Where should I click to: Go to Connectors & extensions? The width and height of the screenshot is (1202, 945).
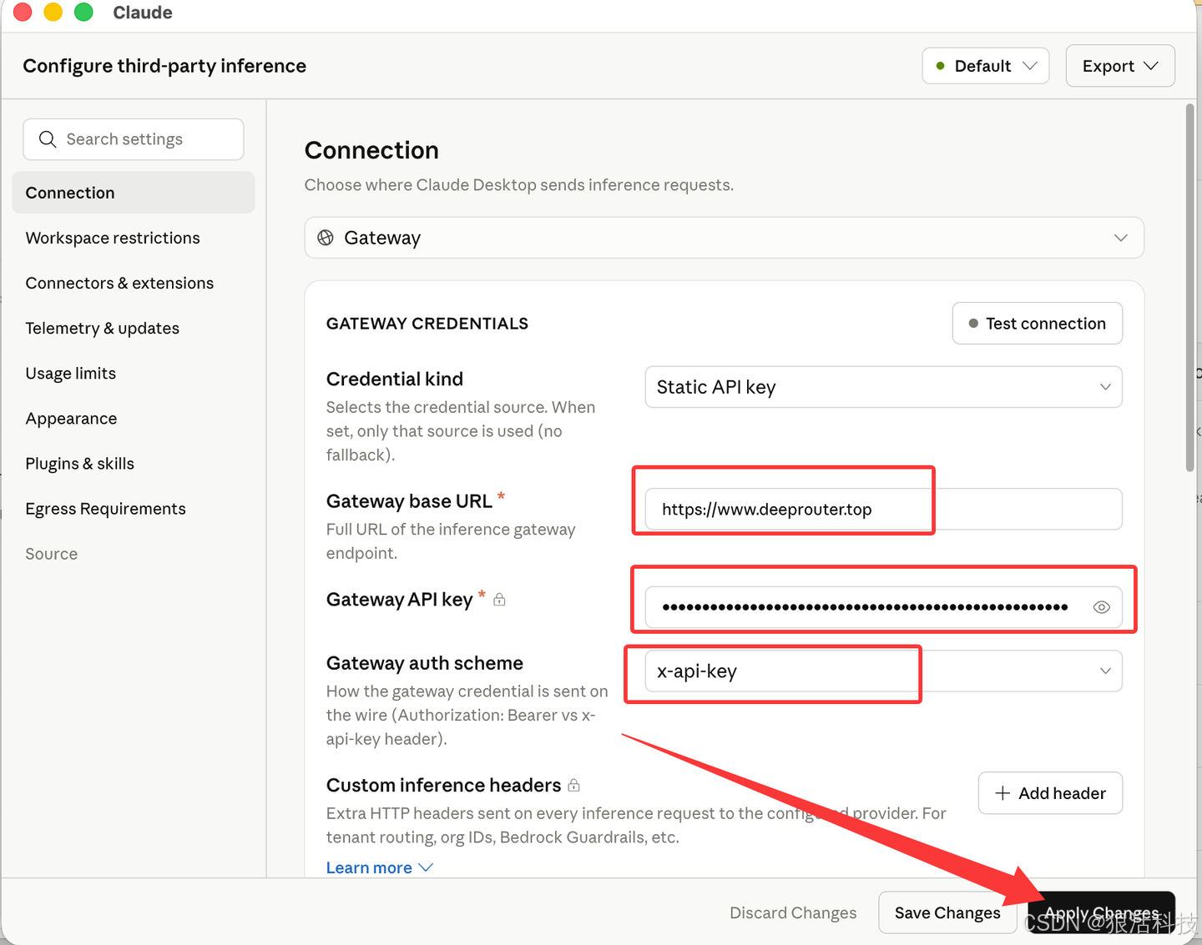point(119,283)
